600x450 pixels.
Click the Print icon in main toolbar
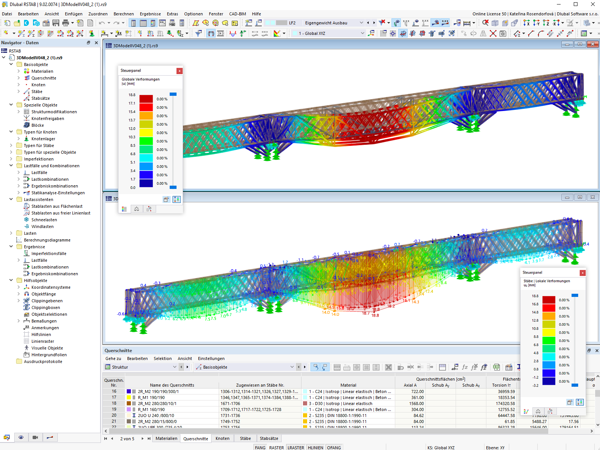(x=66, y=23)
